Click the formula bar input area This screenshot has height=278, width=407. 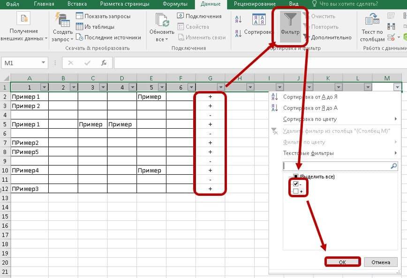coord(260,63)
